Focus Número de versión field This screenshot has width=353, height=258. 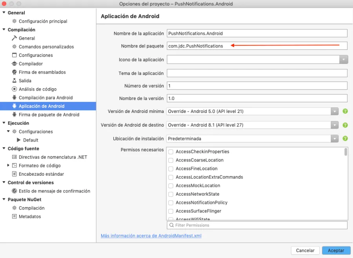257,86
